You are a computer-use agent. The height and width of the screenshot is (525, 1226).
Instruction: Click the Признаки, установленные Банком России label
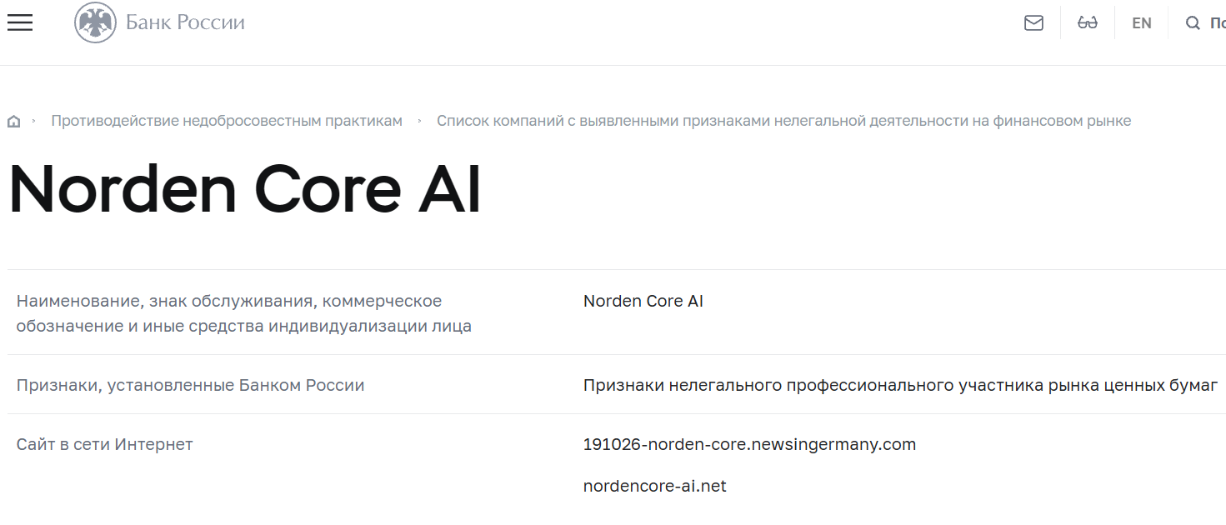point(191,385)
